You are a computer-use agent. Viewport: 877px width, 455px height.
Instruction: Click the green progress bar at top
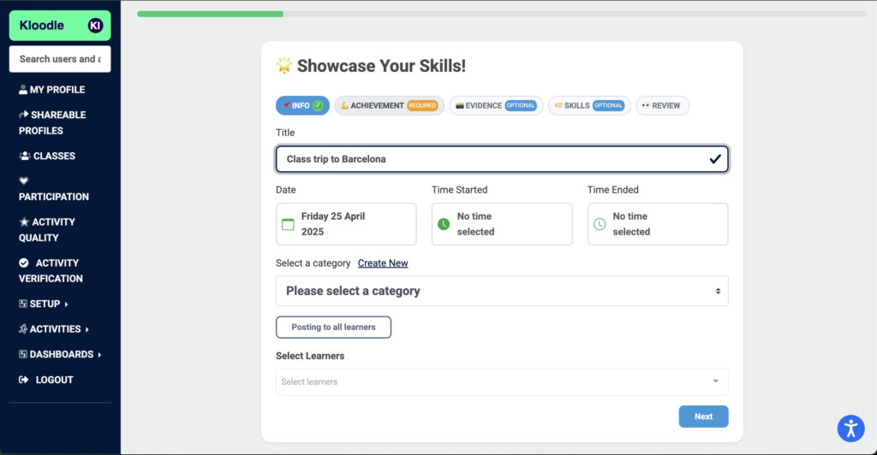point(211,14)
